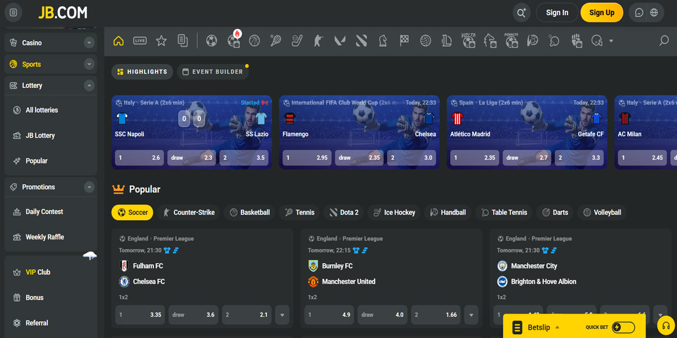Open Weekly Raffle in sidebar
This screenshot has width=677, height=338.
[45, 237]
